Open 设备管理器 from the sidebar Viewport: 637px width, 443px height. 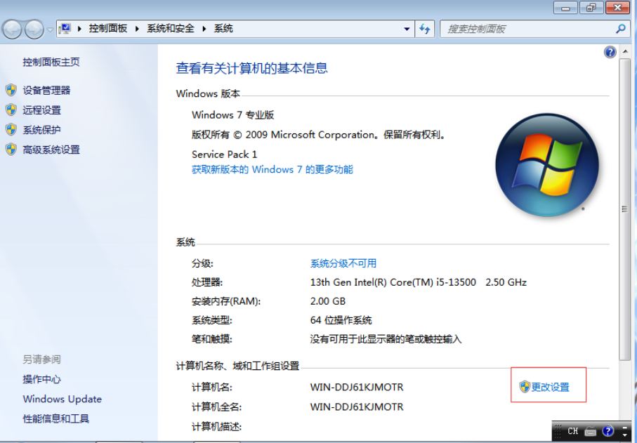[x=47, y=90]
